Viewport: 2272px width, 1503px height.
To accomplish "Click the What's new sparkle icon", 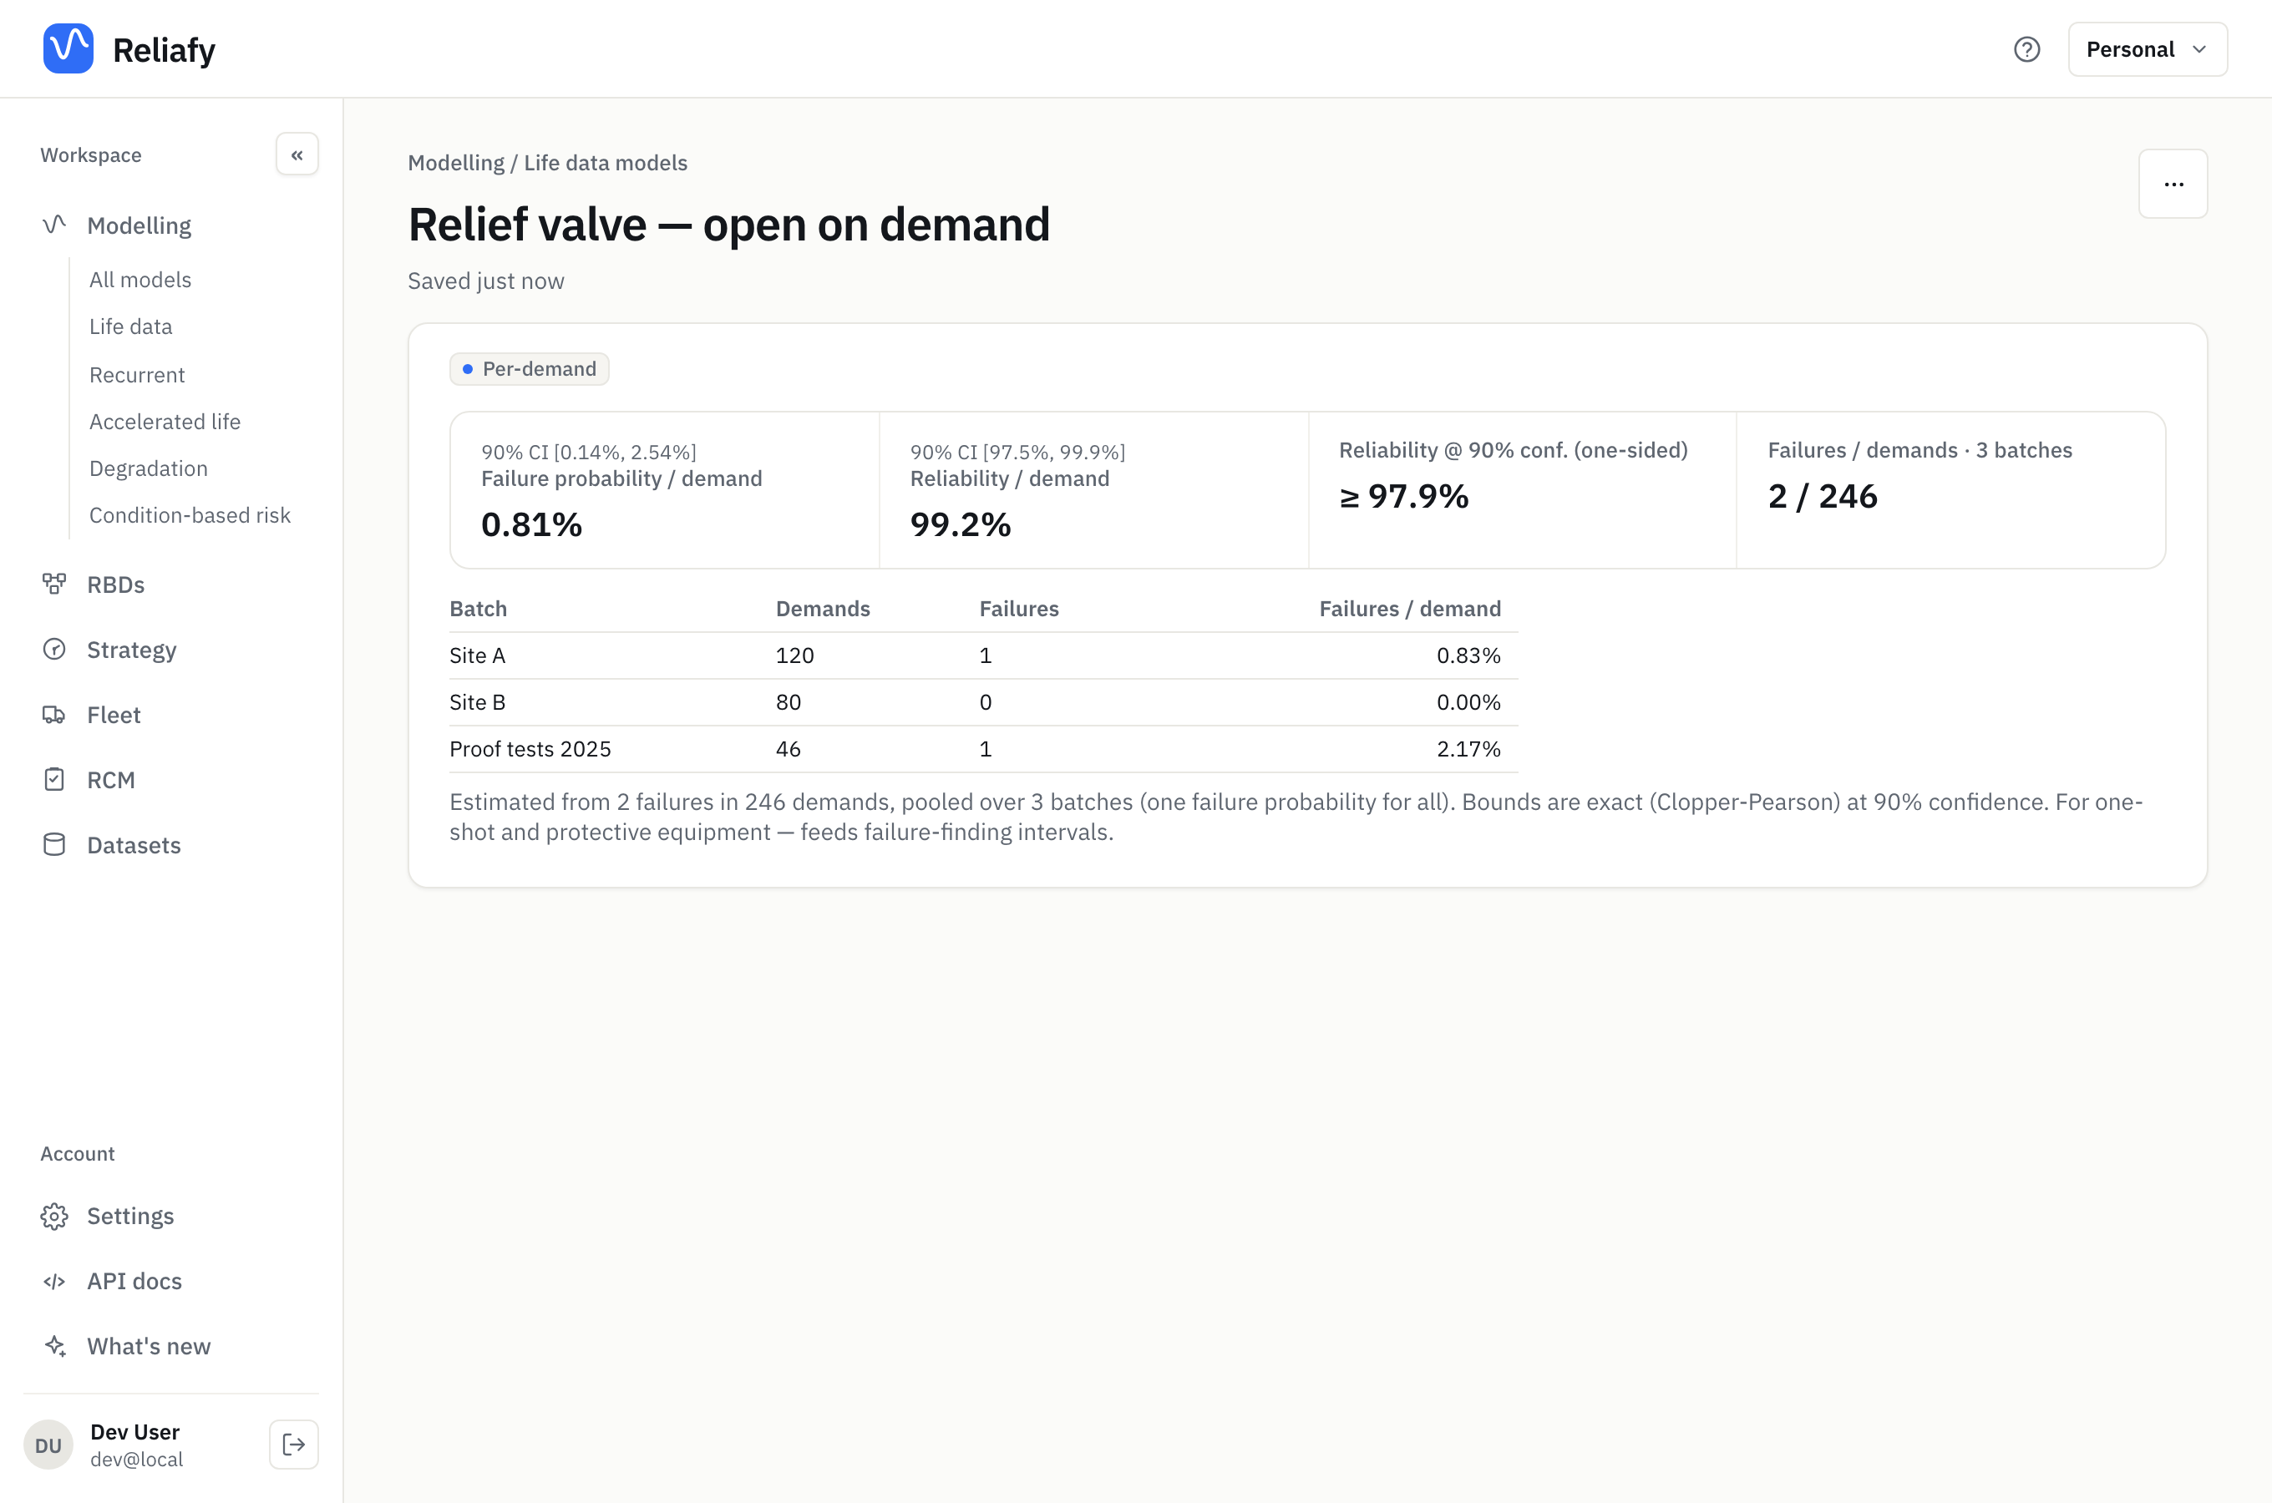I will (54, 1346).
